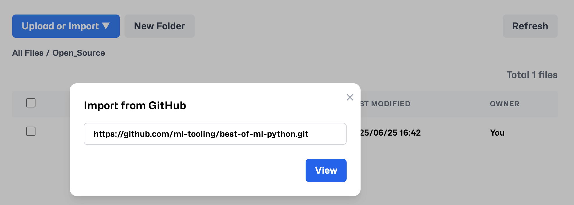Screen dimensions: 574x205
Task: Click the 25/06/25 16:42 modified date cell
Action: (390, 133)
